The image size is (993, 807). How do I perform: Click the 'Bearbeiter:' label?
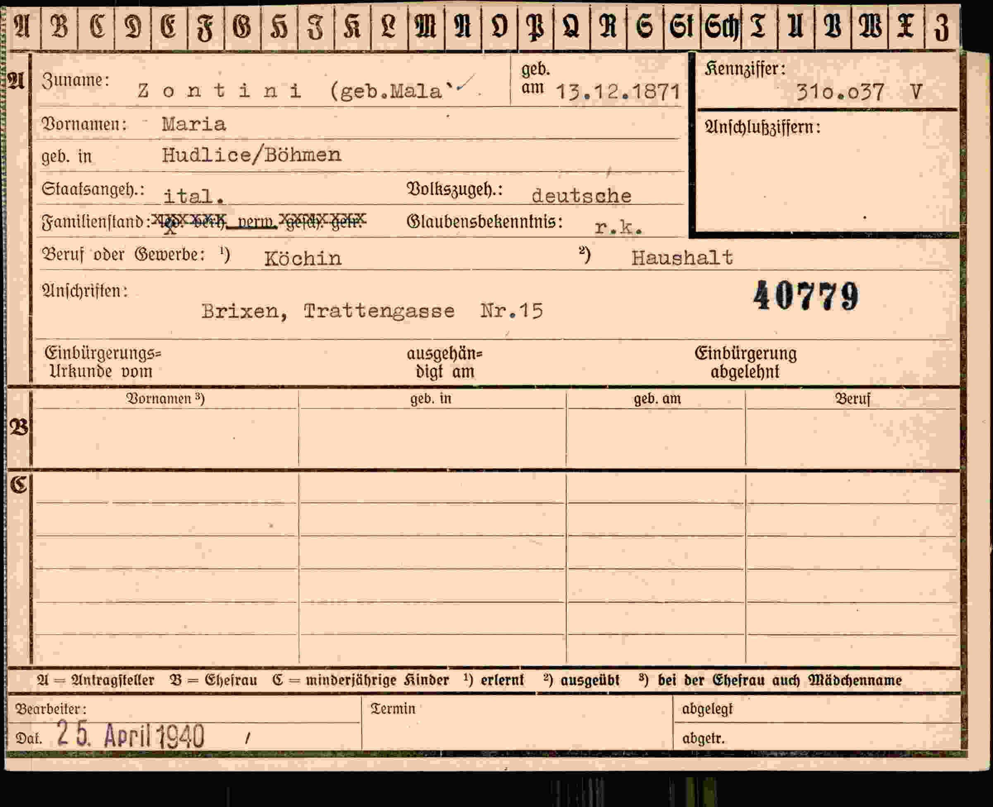51,709
